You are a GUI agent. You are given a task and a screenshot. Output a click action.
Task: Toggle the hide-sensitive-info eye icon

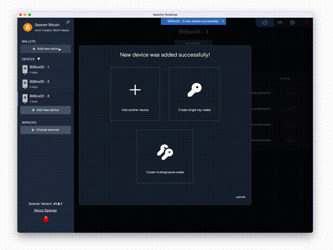click(280, 22)
